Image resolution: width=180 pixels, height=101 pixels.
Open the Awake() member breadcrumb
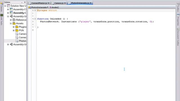(55, 7)
